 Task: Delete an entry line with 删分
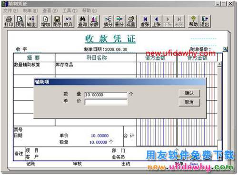pyautogui.click(x=119, y=21)
